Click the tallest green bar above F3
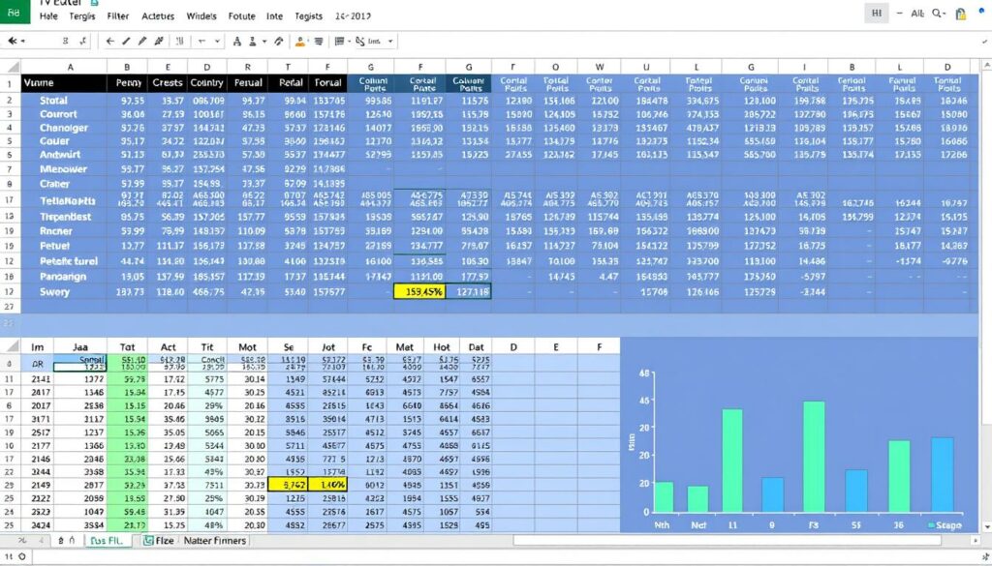Viewport: 992px width, 566px height. pos(814,457)
